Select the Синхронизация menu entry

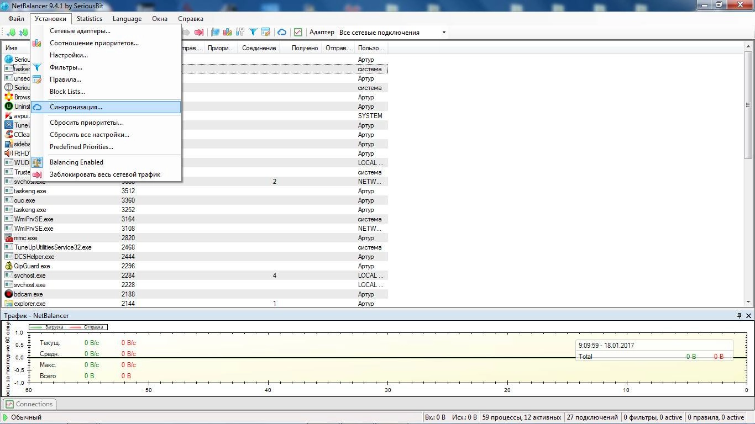tap(106, 107)
